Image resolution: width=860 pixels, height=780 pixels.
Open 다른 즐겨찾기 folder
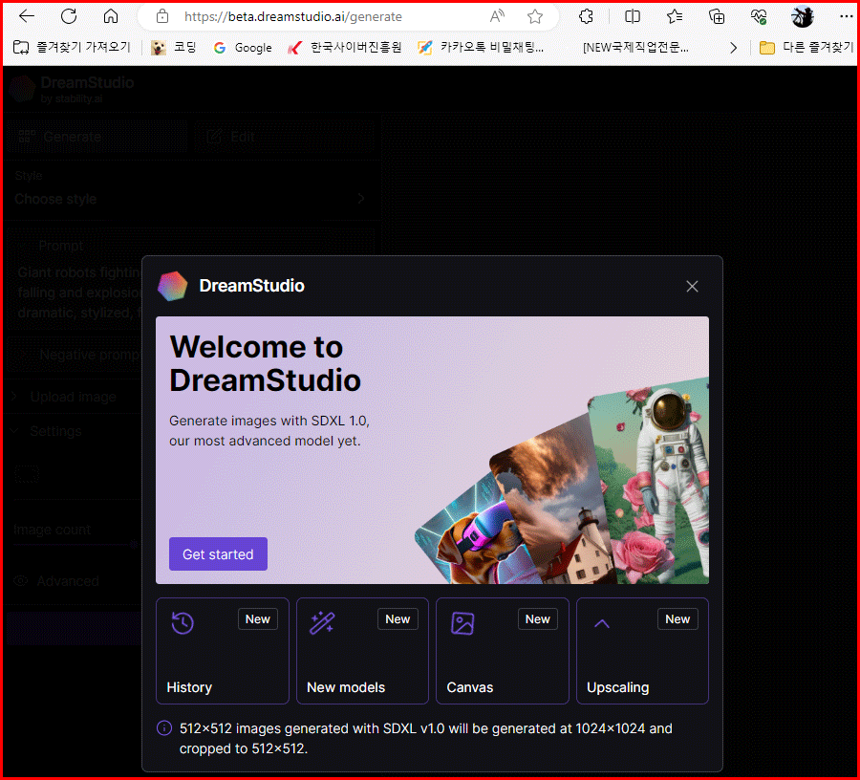[806, 48]
